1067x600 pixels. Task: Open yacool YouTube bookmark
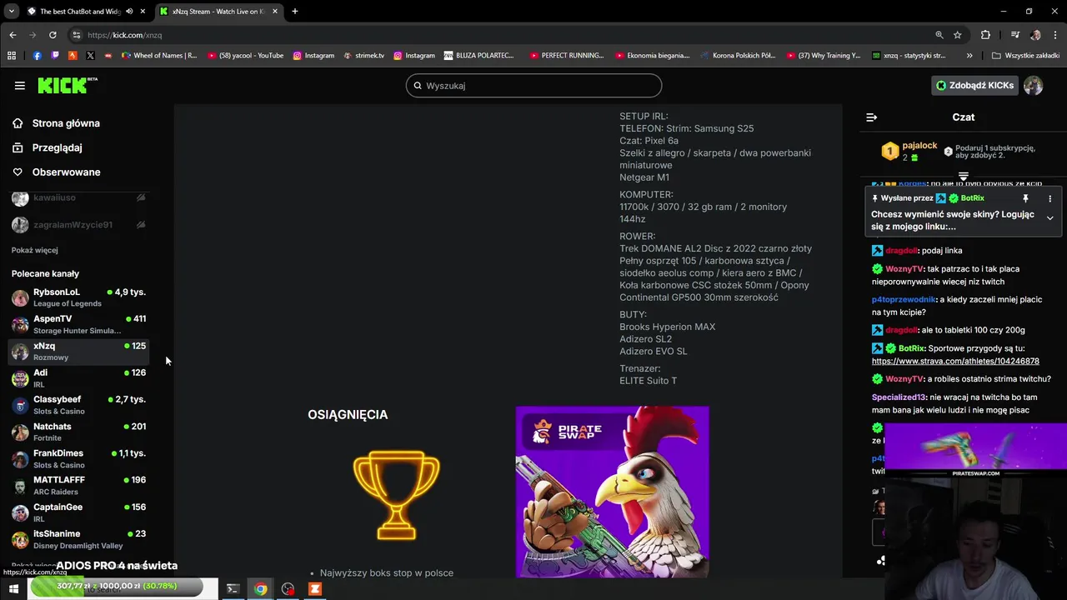246,56
